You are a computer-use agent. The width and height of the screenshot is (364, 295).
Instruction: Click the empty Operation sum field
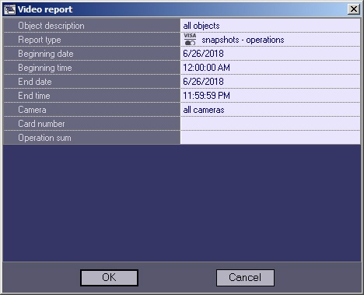[x=270, y=138]
